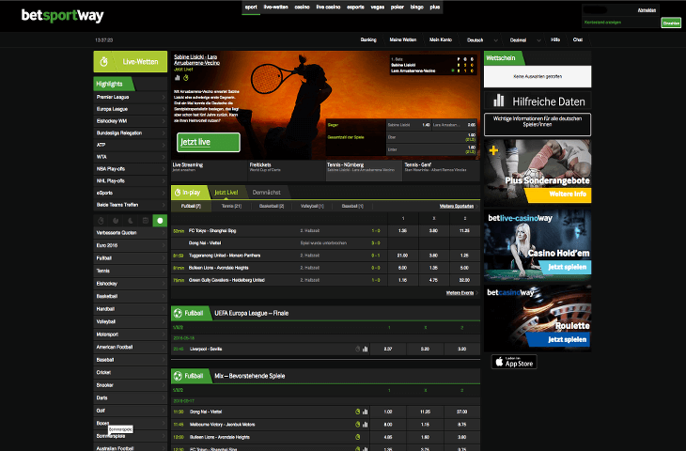Select the Tennis in-play sport tab
The height and width of the screenshot is (451, 686).
231,206
